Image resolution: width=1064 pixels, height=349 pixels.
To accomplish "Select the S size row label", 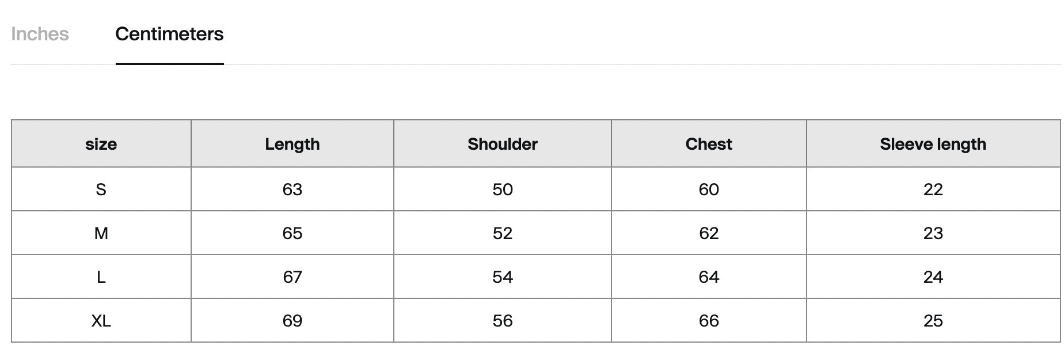I will click(101, 189).
